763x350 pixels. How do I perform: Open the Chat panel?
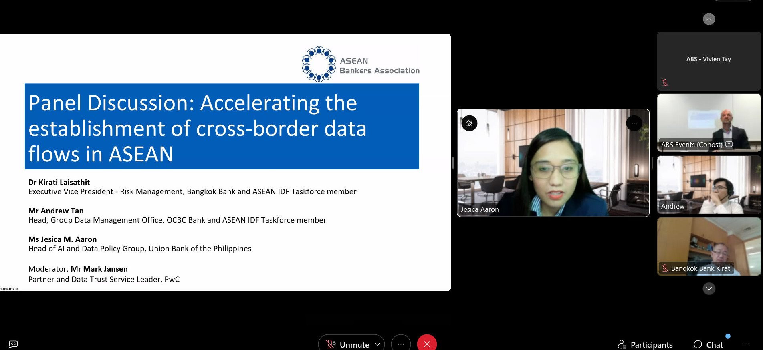point(708,344)
